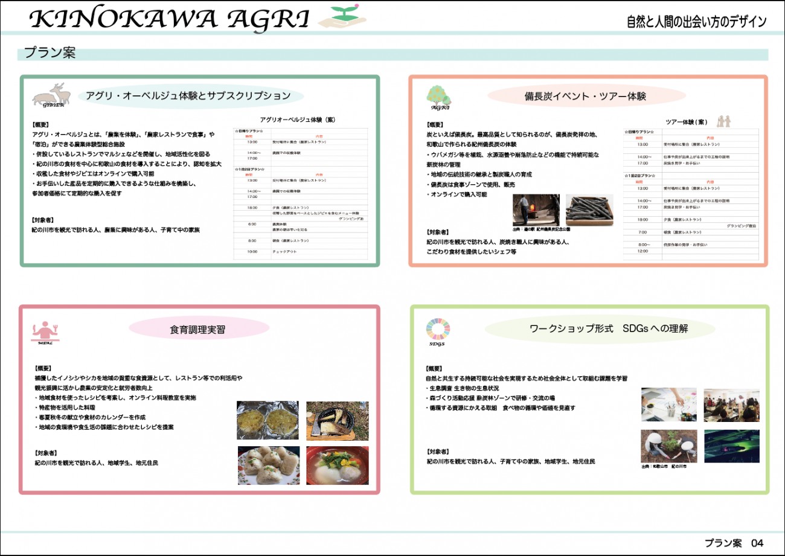The image size is (785, 556).
Task: Click the tree planting photo
Action: 668,446
